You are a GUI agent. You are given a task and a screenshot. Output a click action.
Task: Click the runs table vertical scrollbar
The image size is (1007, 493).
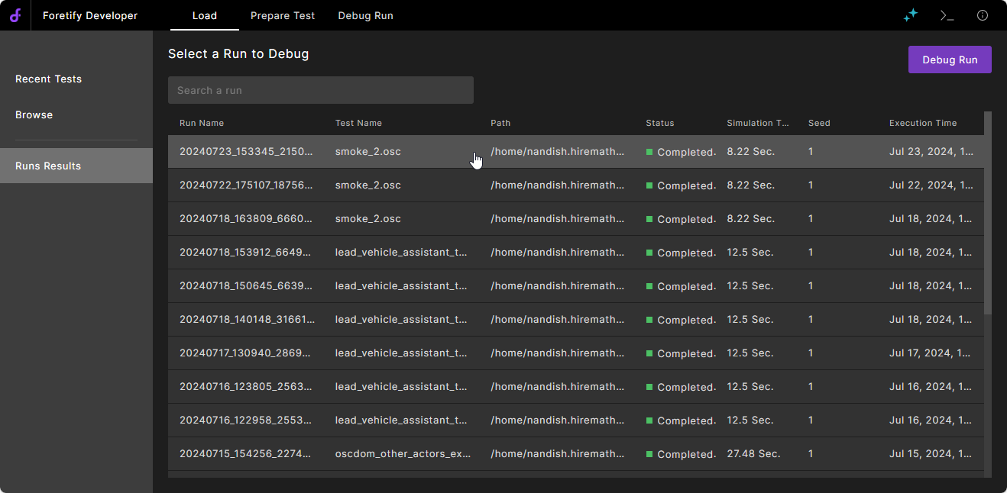988,214
